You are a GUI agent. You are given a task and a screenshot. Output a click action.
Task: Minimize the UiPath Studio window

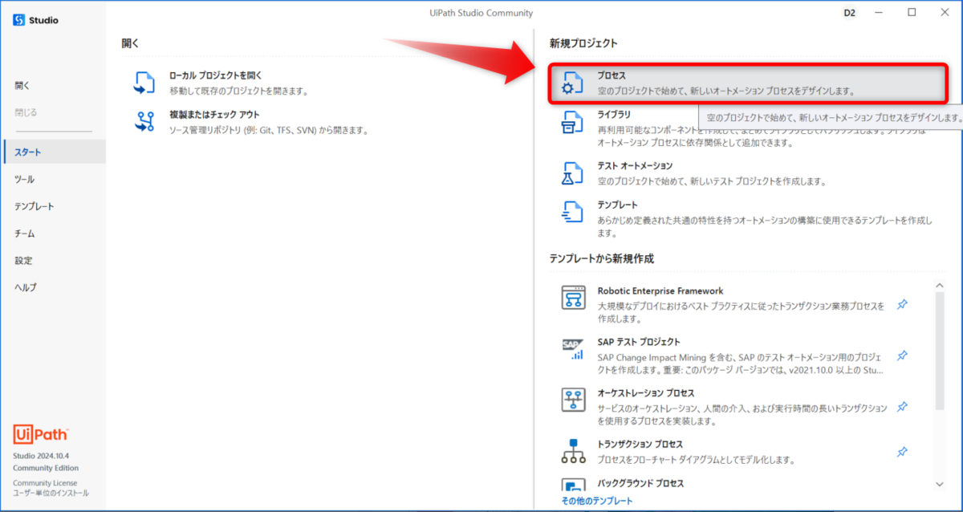coord(880,12)
